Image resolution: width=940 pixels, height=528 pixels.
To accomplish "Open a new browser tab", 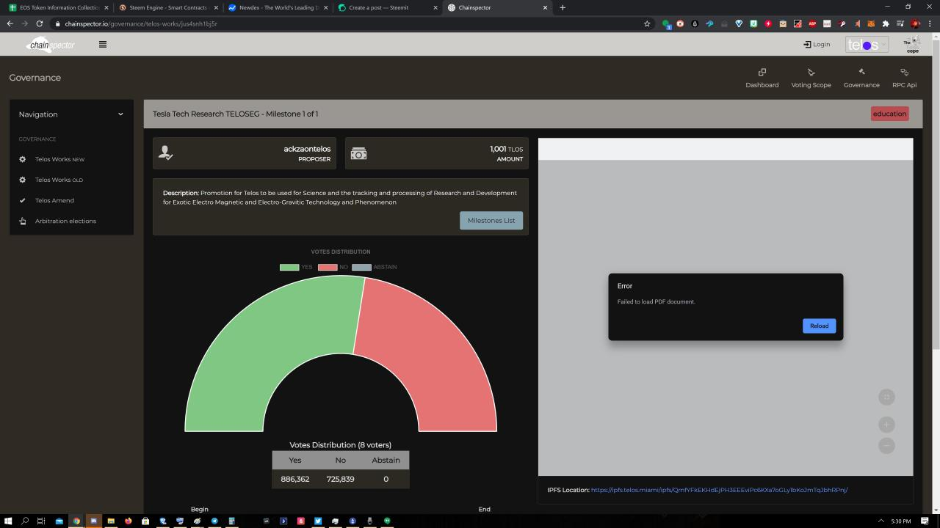I will click(x=563, y=7).
